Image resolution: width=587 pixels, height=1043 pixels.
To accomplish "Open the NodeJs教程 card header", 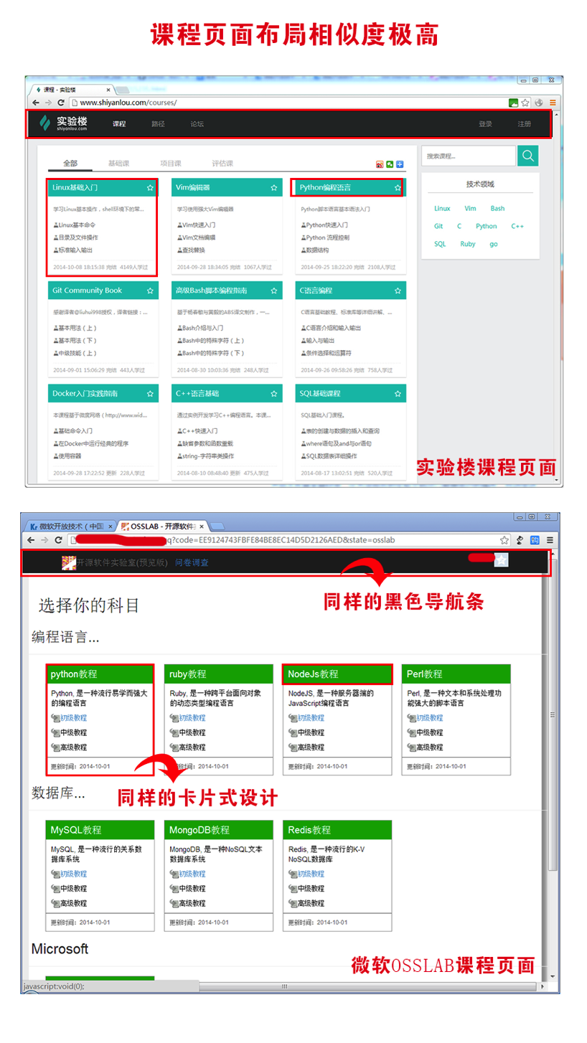I will 337,674.
